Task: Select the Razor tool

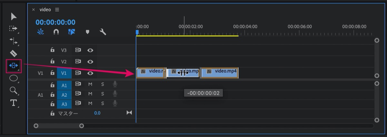Action: click(x=14, y=53)
